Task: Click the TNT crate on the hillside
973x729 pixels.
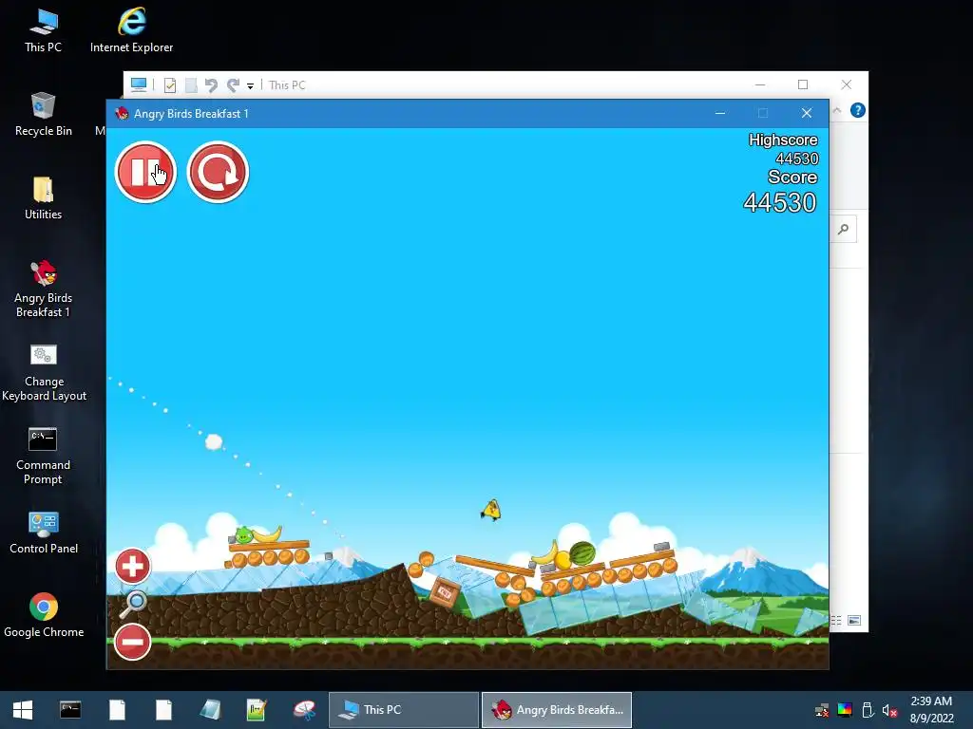Action: point(445,592)
